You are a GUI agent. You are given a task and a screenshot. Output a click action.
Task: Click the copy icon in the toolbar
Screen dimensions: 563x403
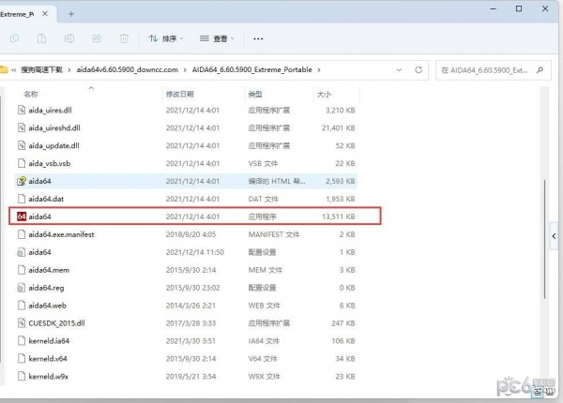(x=14, y=38)
